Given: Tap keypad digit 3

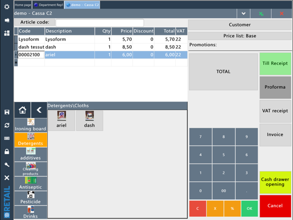Looking at the screenshot, I should [247, 173].
